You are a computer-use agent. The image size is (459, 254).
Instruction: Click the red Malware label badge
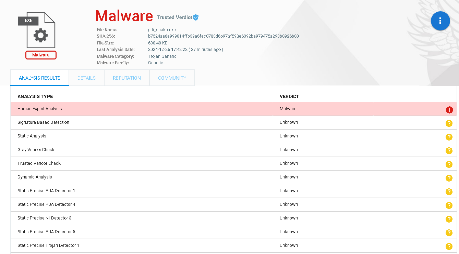(41, 55)
